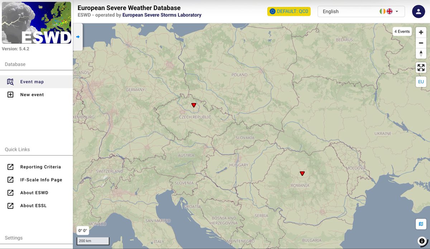
Task: Click the European Severe Storms Laboratory link
Action: [162, 15]
